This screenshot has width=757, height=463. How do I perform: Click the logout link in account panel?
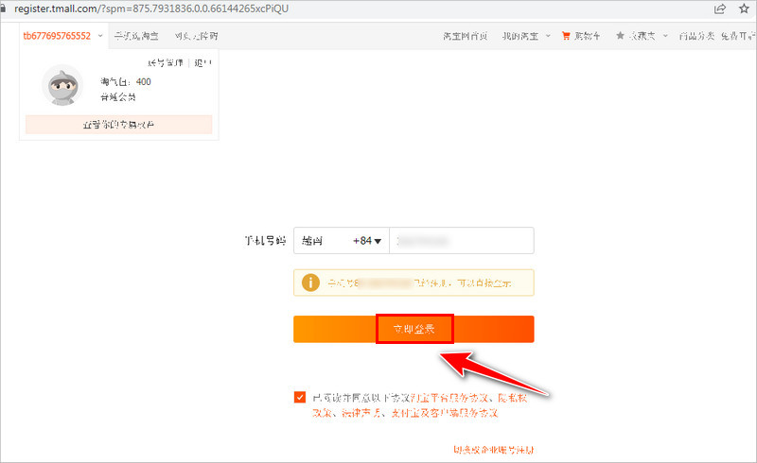(x=202, y=63)
